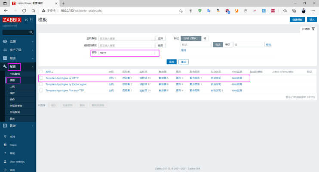Viewport: 319px width, 172px height.
Task: Click the 创建模板 button
Action: [x=297, y=19]
